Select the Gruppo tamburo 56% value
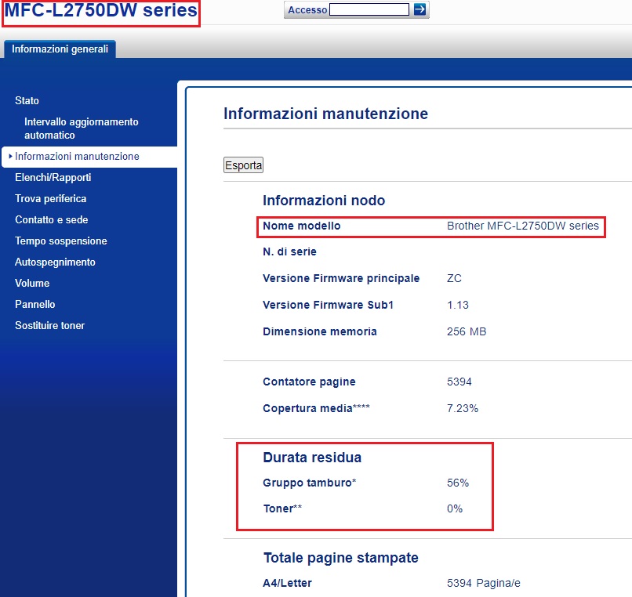Viewport: 632px width, 597px height. tap(458, 483)
